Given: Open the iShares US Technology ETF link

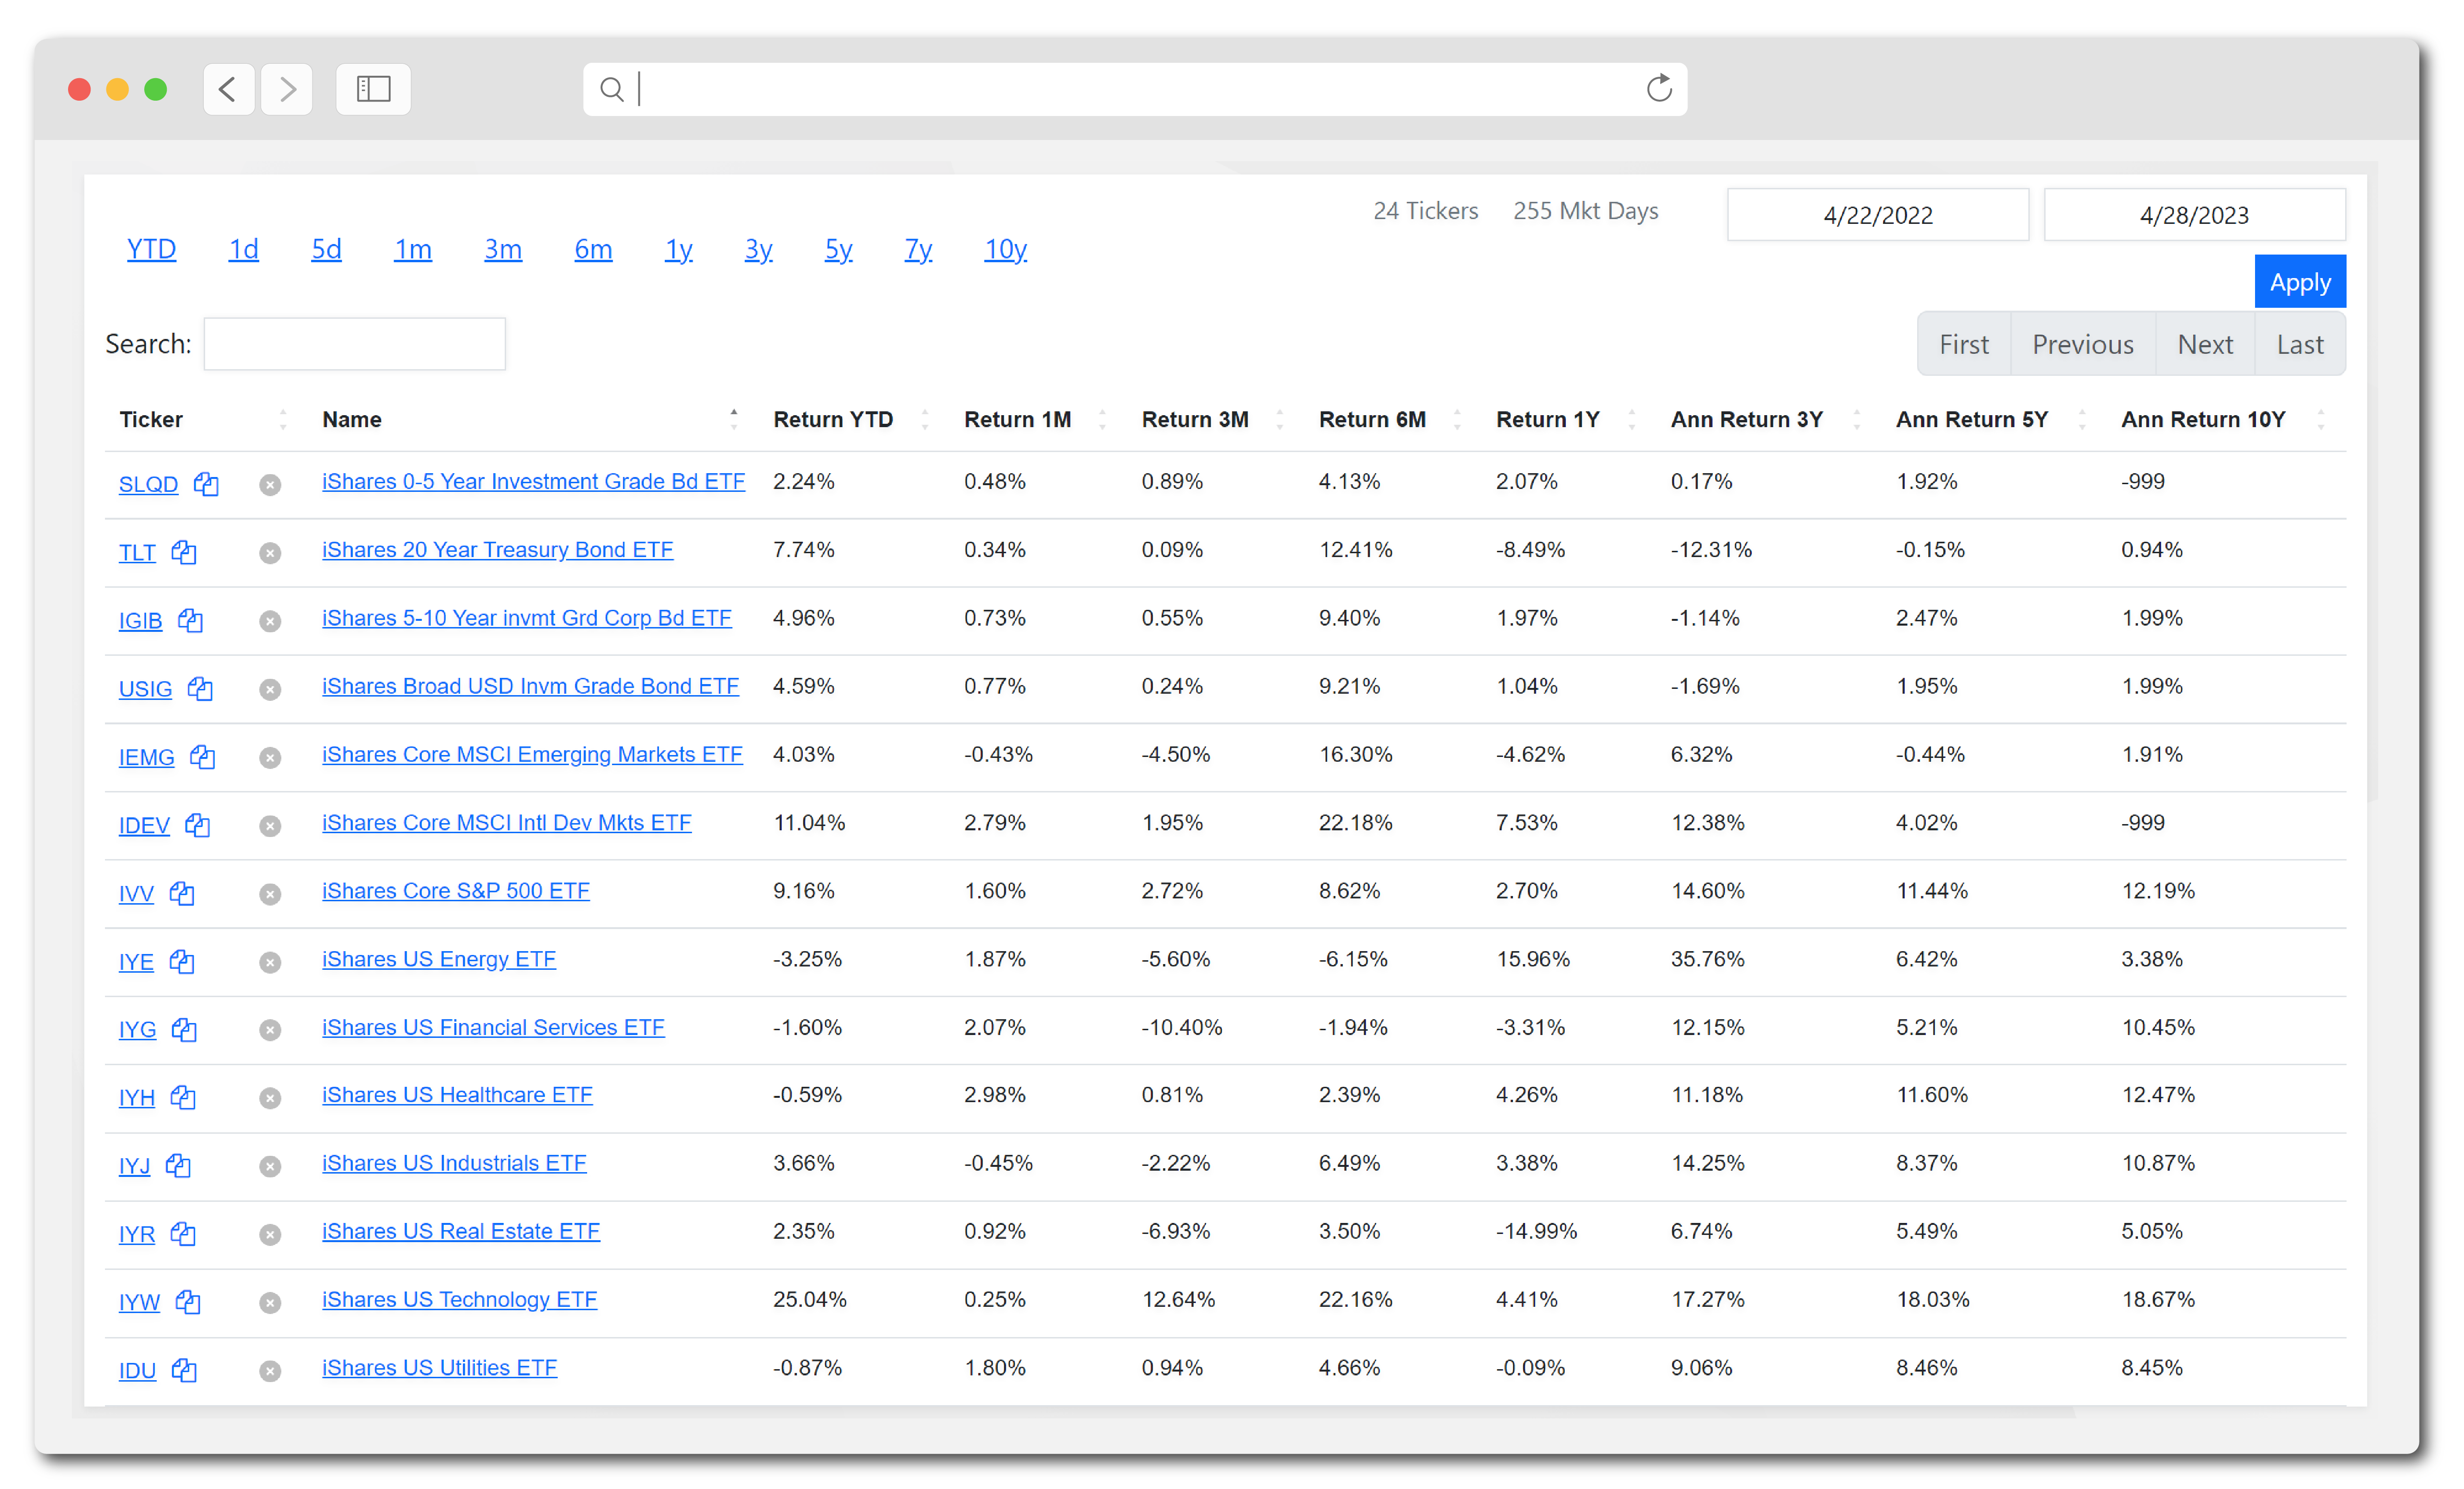Looking at the screenshot, I should click(459, 1299).
